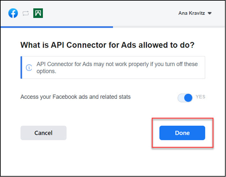Expand the arrow beside Ana Kravitz

click(x=209, y=13)
